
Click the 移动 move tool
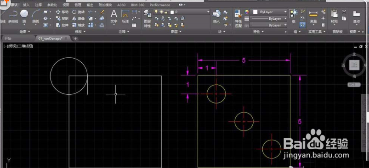pos(62,12)
